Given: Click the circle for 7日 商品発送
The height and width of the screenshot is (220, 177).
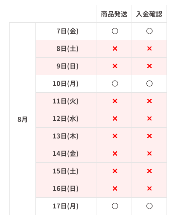Looking at the screenshot, I should pos(115,31).
